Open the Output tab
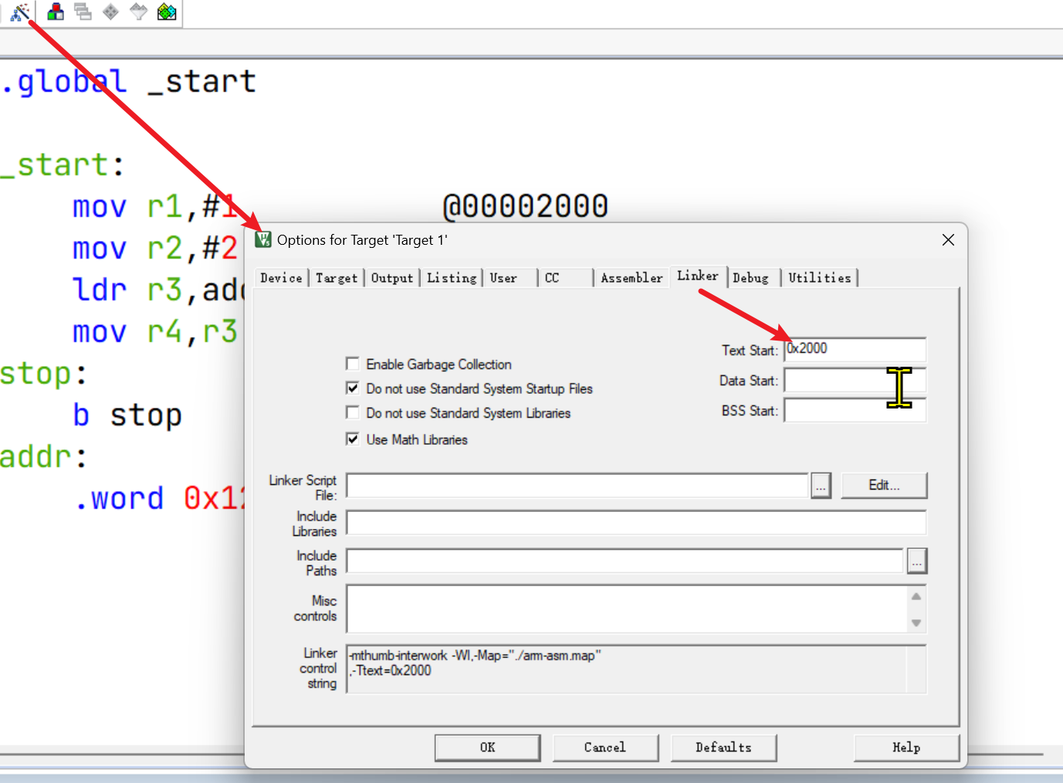Image resolution: width=1063 pixels, height=783 pixels. point(392,278)
